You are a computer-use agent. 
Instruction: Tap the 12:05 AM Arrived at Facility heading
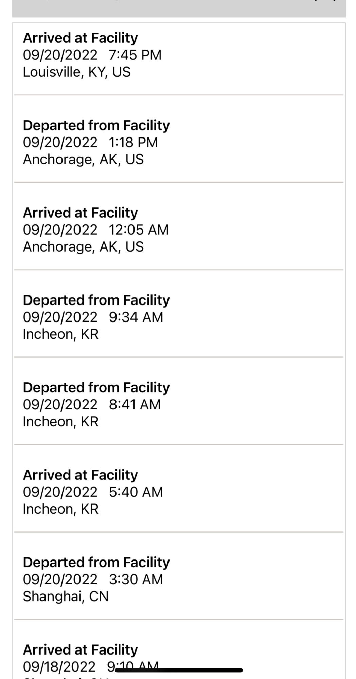[81, 213]
